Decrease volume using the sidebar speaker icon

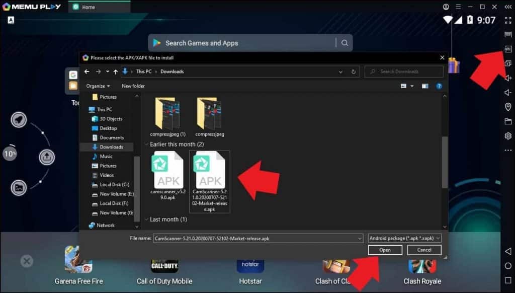pyautogui.click(x=507, y=92)
